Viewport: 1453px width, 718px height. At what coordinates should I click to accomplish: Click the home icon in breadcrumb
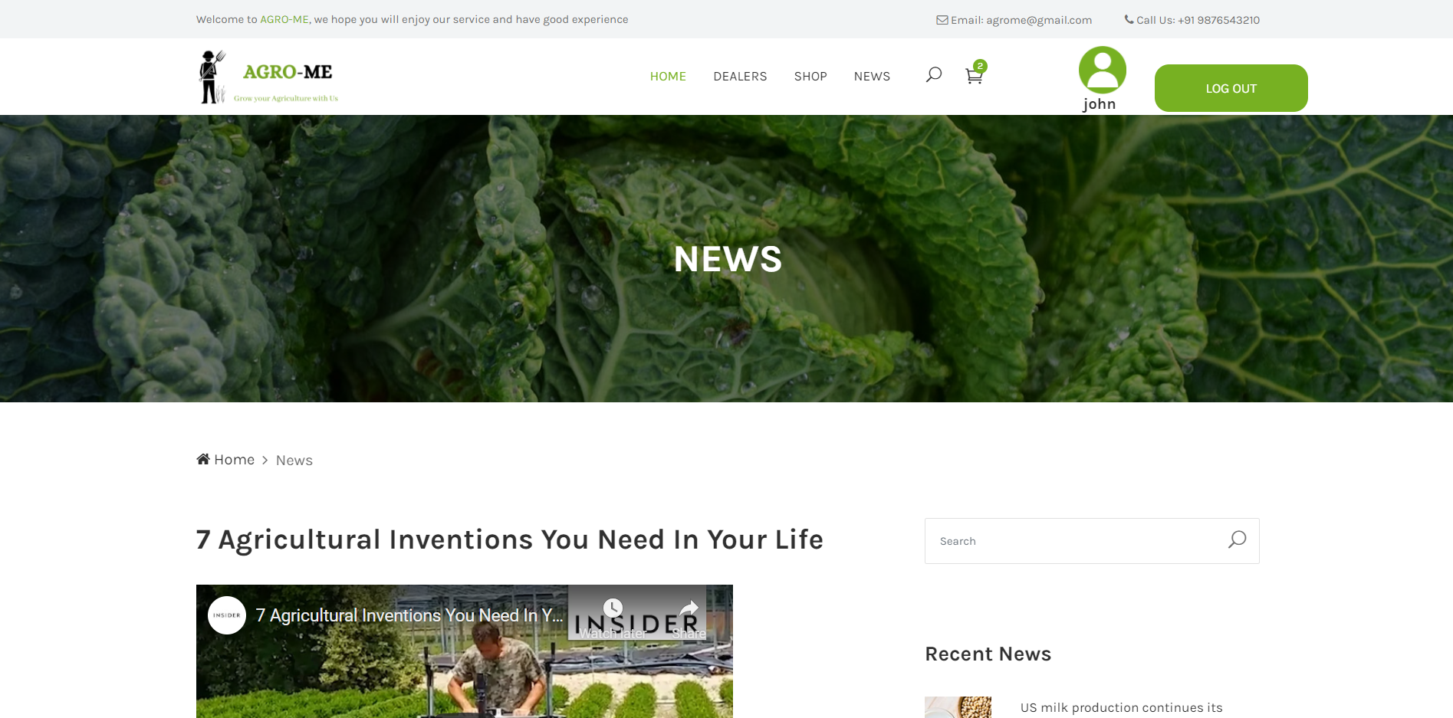pyautogui.click(x=203, y=459)
